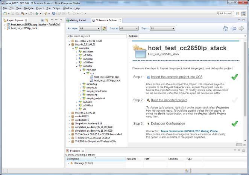249x175 pixels.
Task: Expand the Warnings (1 item) row
Action: [x=68, y=163]
